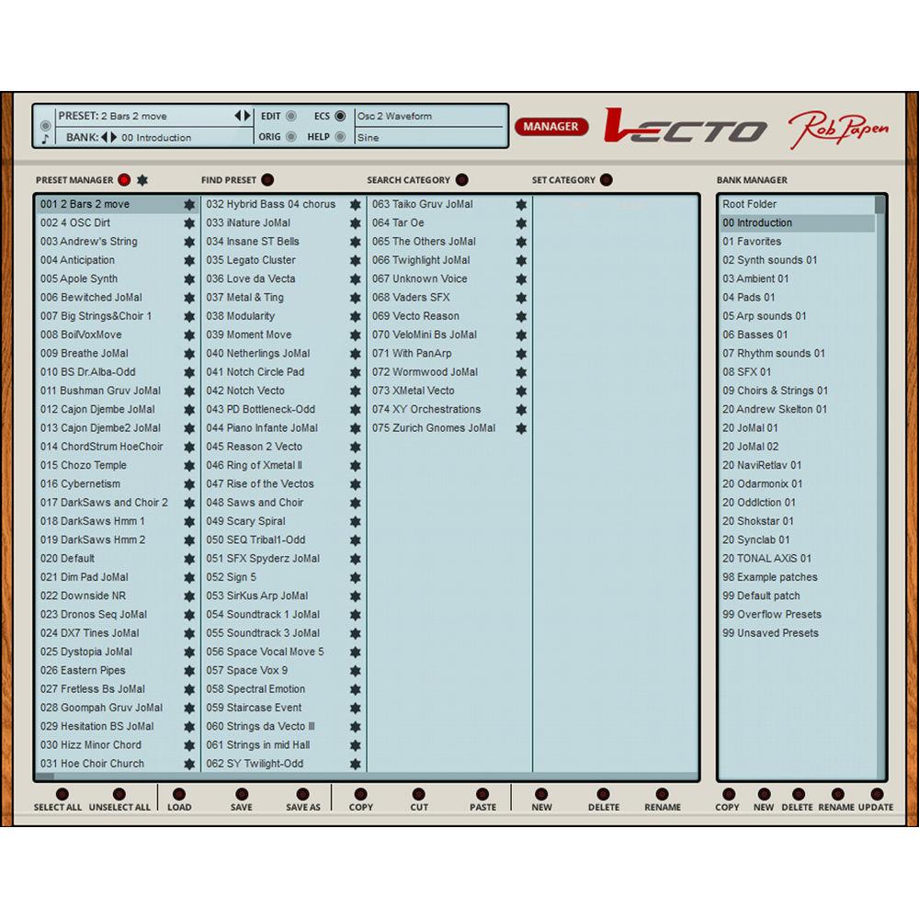Click the star next to 038 Modularity
This screenshot has width=919, height=919.
(355, 316)
